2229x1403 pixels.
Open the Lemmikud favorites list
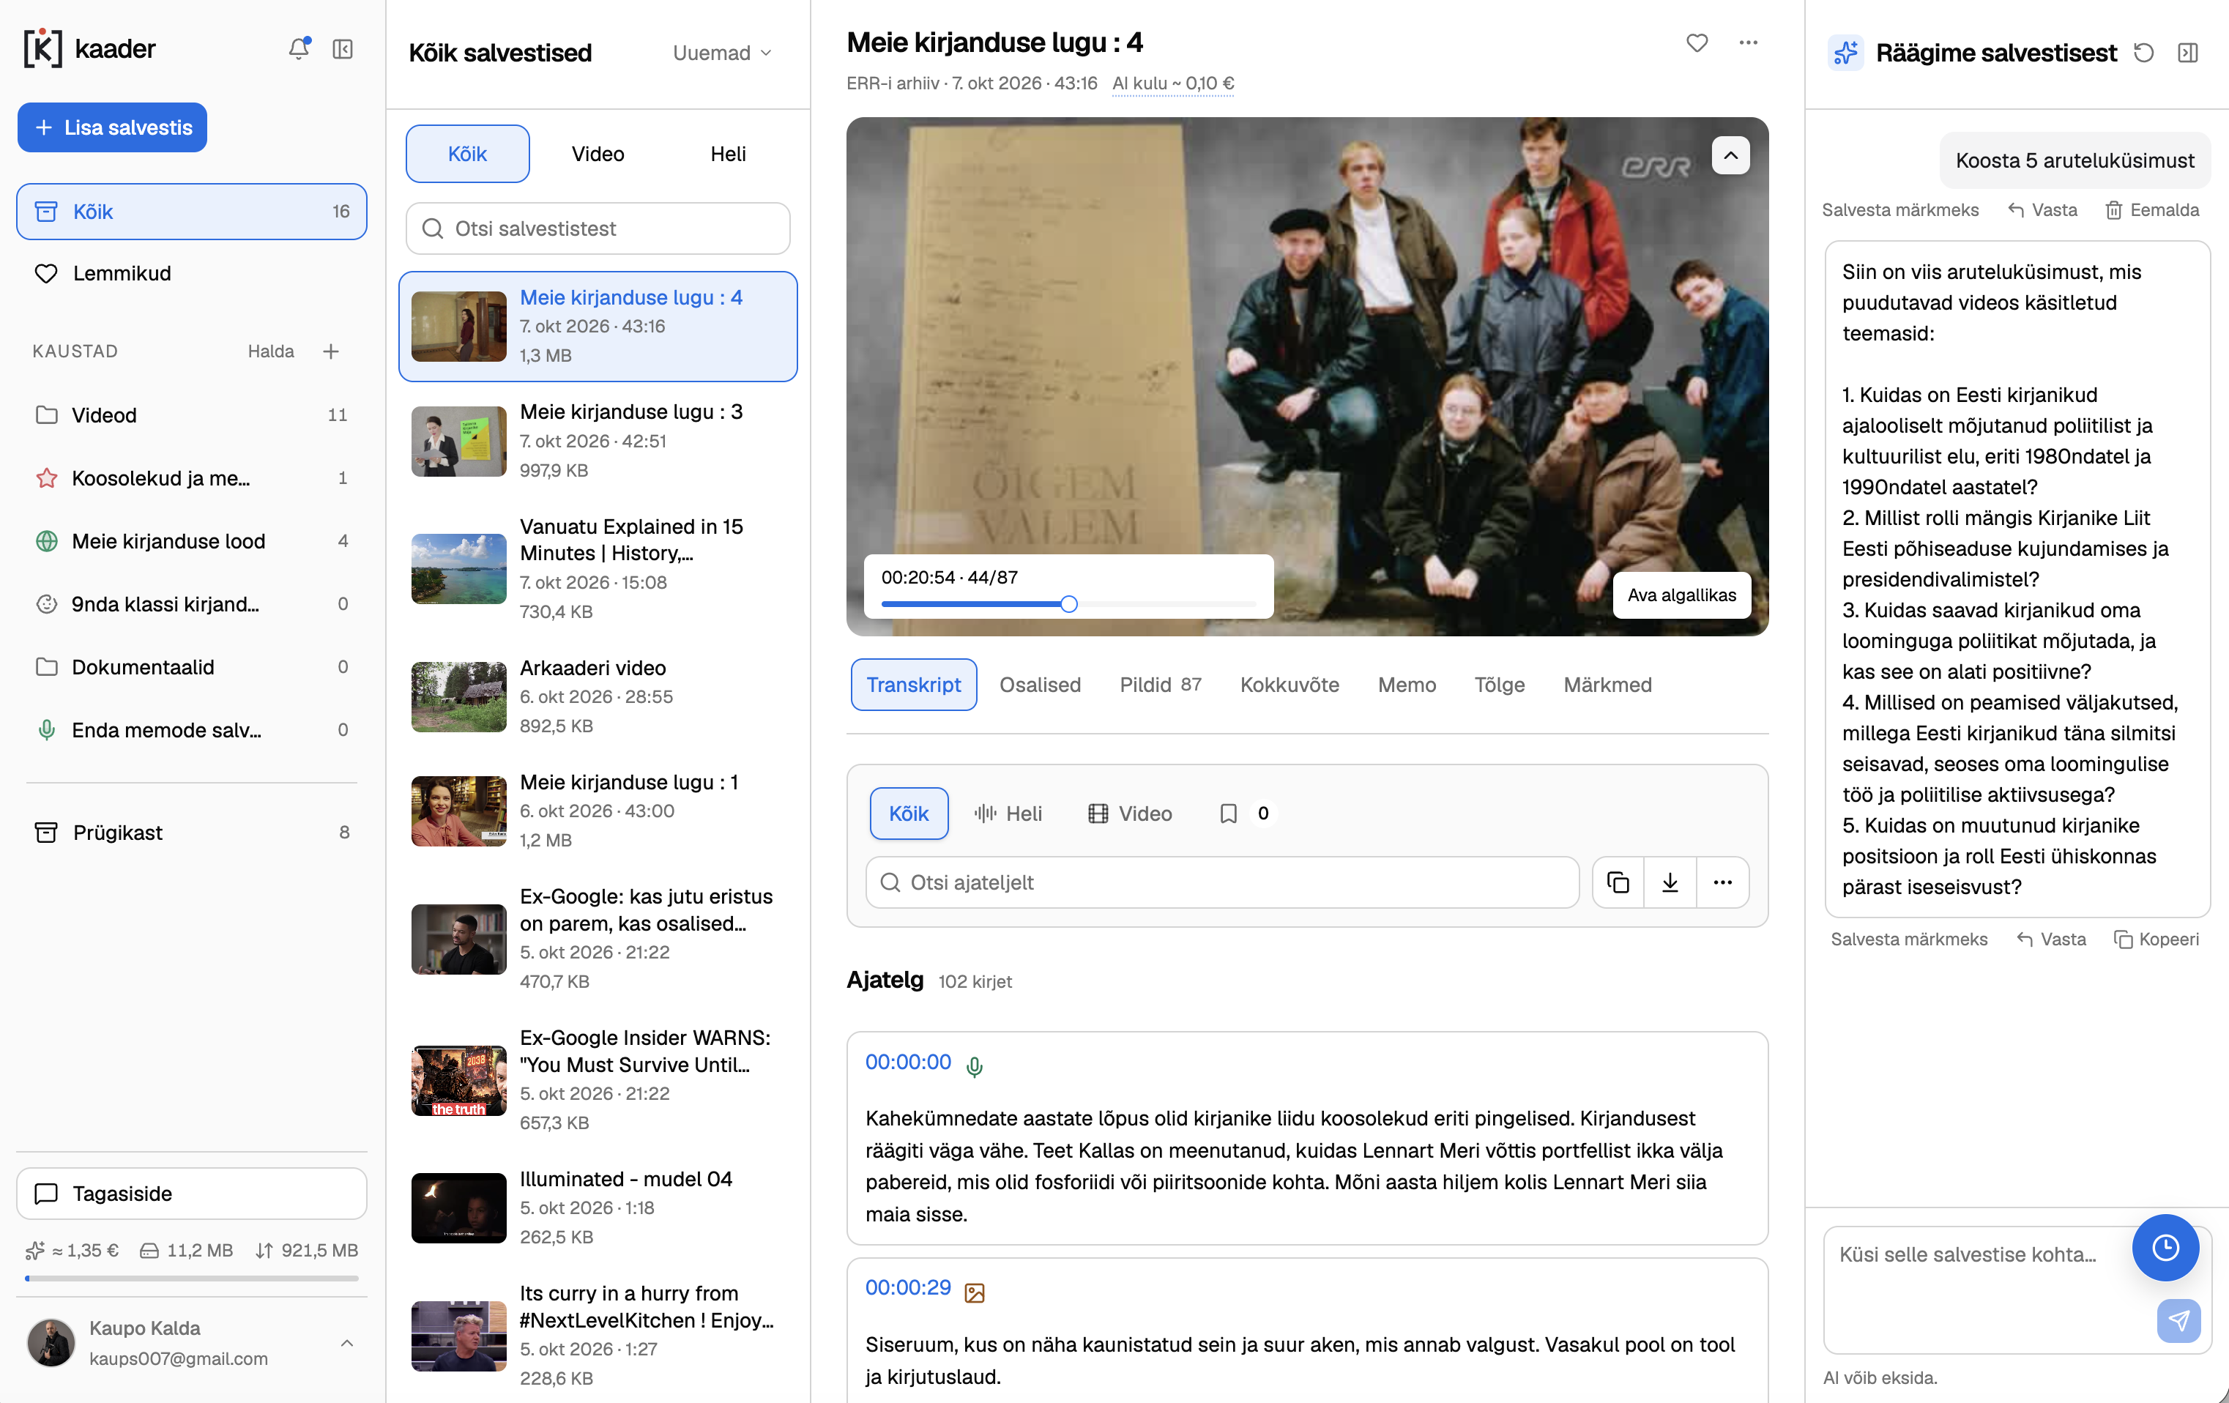(x=192, y=273)
